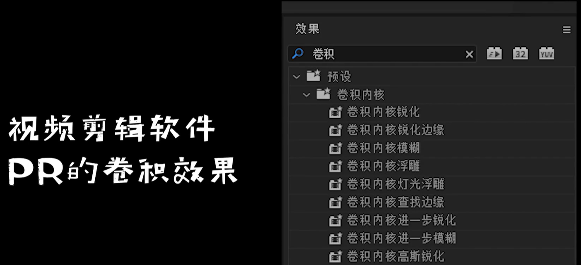This screenshot has height=265, width=581.
Task: Click preset icon beside 卷积内核锐化
Action: tap(335, 112)
